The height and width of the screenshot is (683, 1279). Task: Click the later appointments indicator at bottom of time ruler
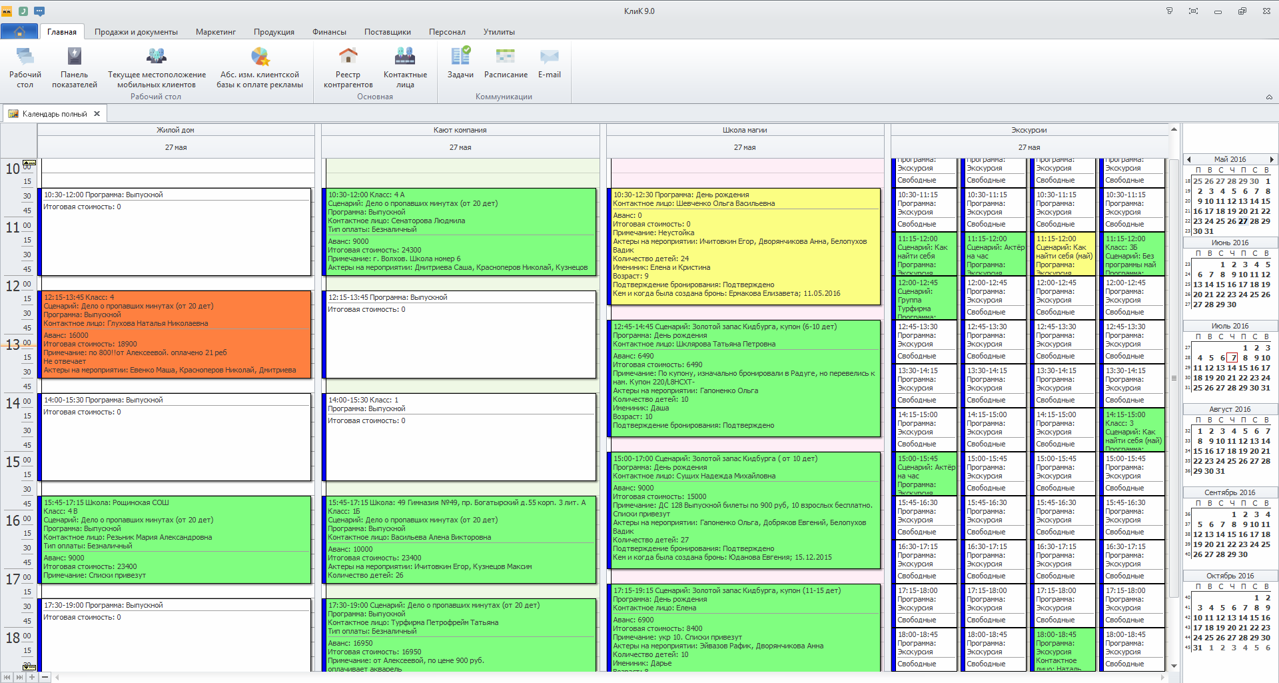[x=29, y=666]
